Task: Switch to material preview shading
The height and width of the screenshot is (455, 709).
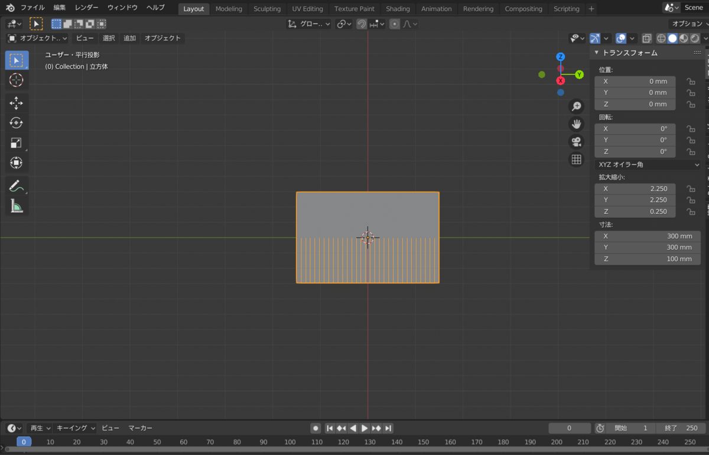Action: click(x=684, y=38)
